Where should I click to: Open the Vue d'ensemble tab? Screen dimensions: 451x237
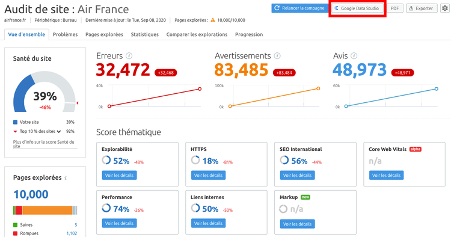pos(26,34)
